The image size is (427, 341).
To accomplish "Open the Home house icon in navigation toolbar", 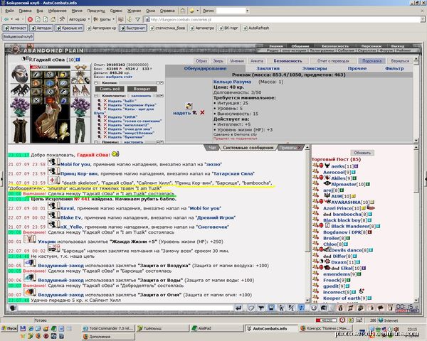I will 53,19.
